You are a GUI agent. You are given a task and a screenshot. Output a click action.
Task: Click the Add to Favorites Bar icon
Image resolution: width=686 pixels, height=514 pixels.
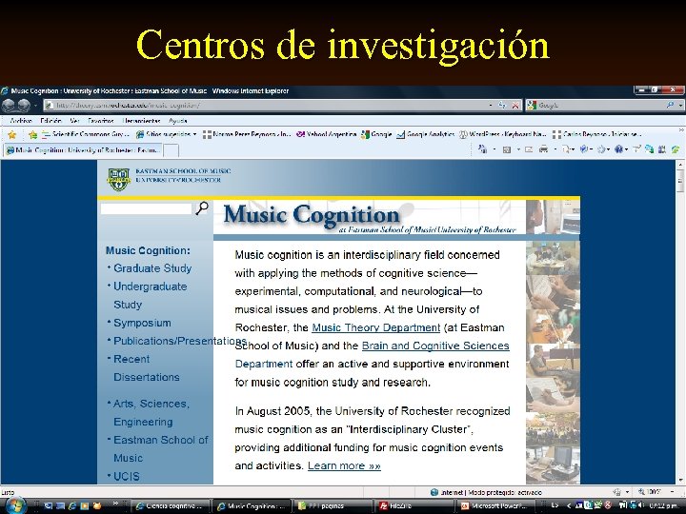(32, 134)
